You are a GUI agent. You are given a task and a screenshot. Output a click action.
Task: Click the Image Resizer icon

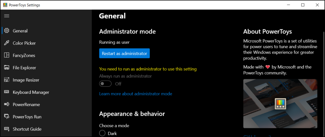point(6,80)
